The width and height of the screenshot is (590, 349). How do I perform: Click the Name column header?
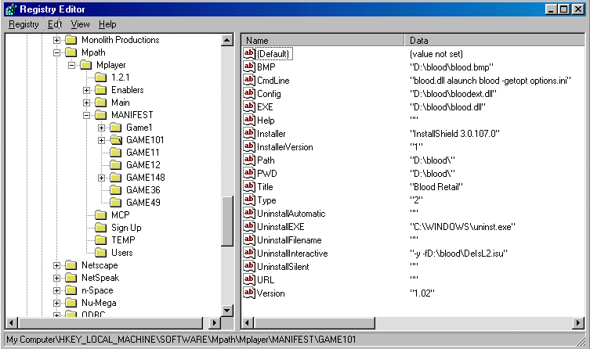coord(323,40)
